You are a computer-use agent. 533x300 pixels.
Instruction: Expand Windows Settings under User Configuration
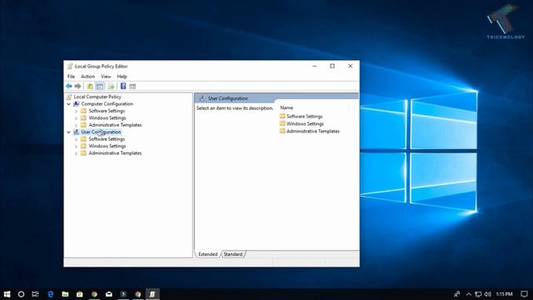point(76,147)
